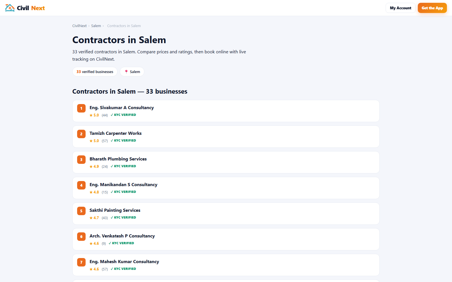Click rank badge 7 for Eng. Mahesh Kumar

coord(81,262)
